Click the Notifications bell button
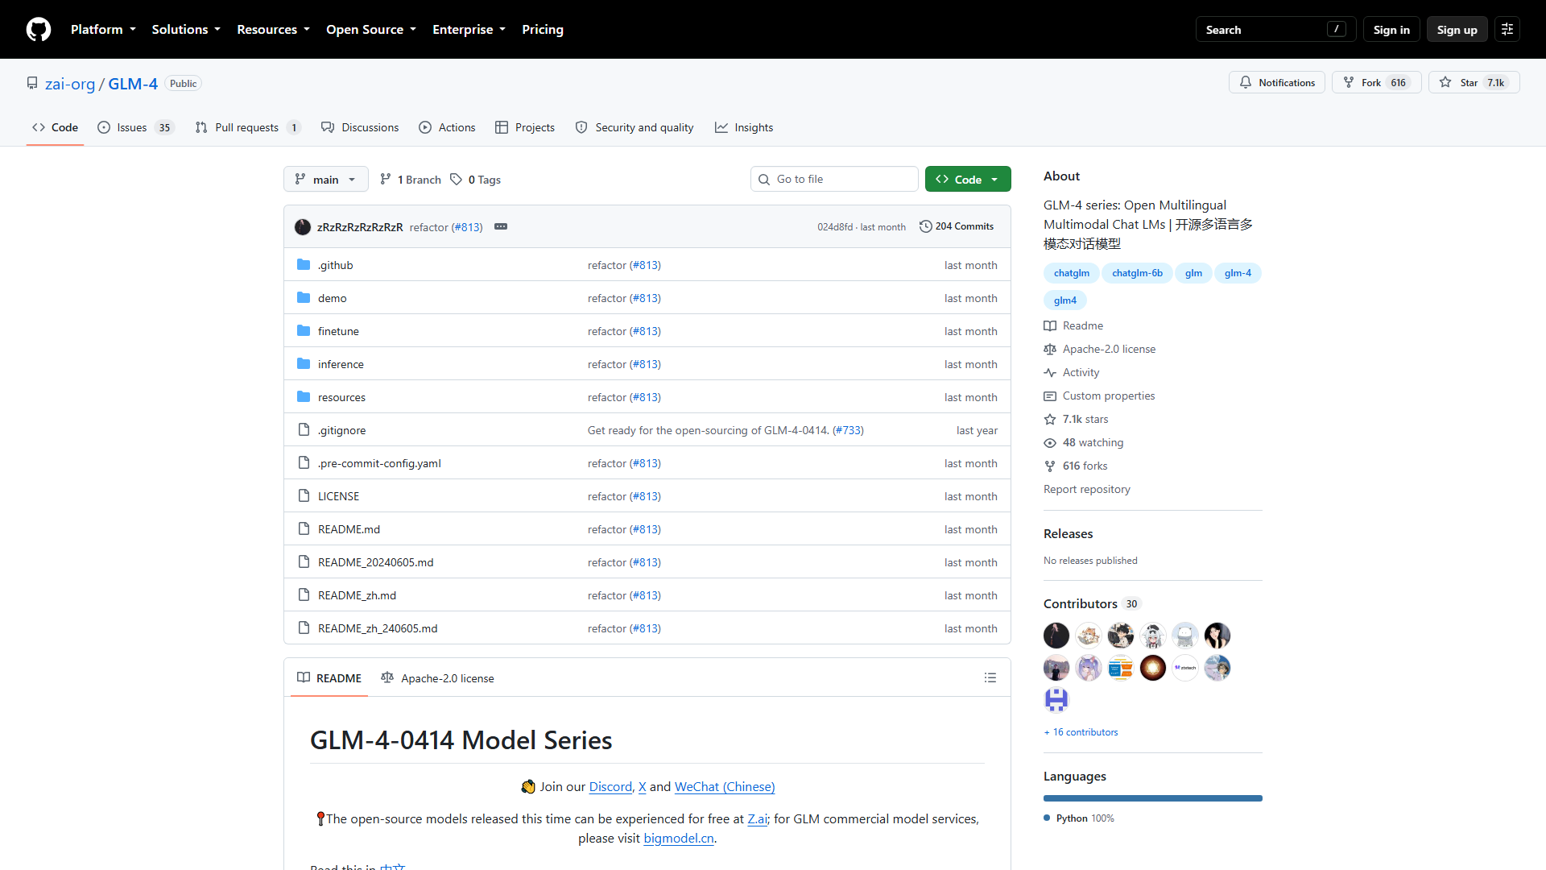The height and width of the screenshot is (870, 1546). click(1276, 82)
